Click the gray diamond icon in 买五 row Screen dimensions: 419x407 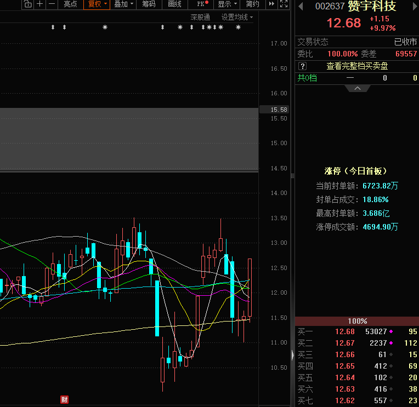point(391,377)
